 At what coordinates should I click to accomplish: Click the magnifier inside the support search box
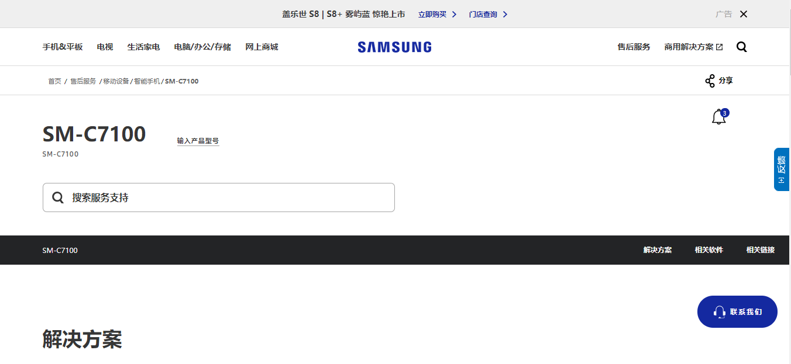pos(58,197)
